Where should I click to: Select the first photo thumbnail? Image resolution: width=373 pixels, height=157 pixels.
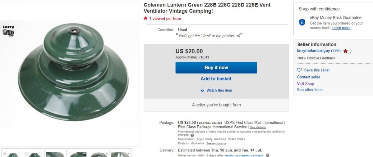tap(12, 153)
